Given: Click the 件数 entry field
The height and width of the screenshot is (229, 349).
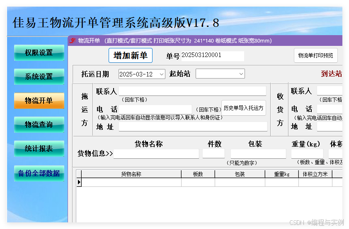Looking at the screenshot, I should pyautogui.click(x=214, y=153).
